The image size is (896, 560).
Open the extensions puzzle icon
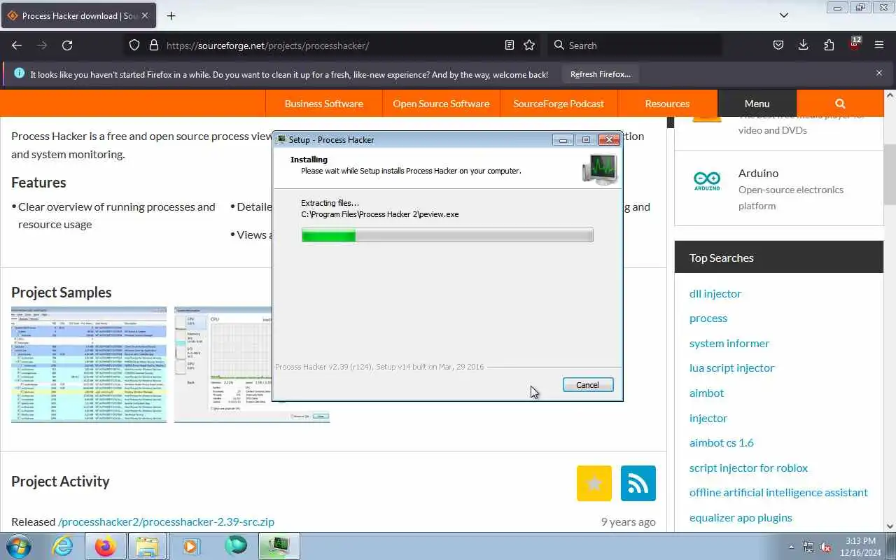coord(829,45)
